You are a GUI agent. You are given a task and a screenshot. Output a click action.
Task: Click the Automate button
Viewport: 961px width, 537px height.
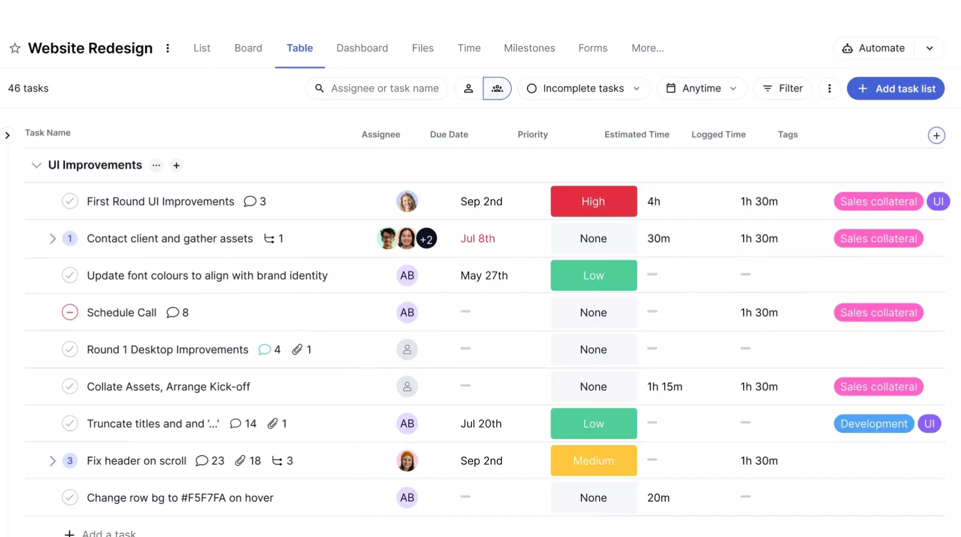click(x=874, y=48)
